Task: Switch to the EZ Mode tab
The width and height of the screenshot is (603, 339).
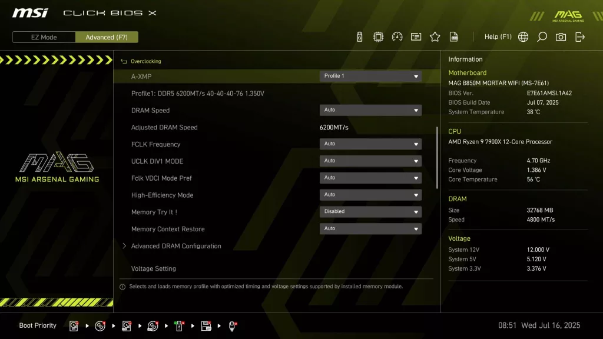Action: pos(44,37)
